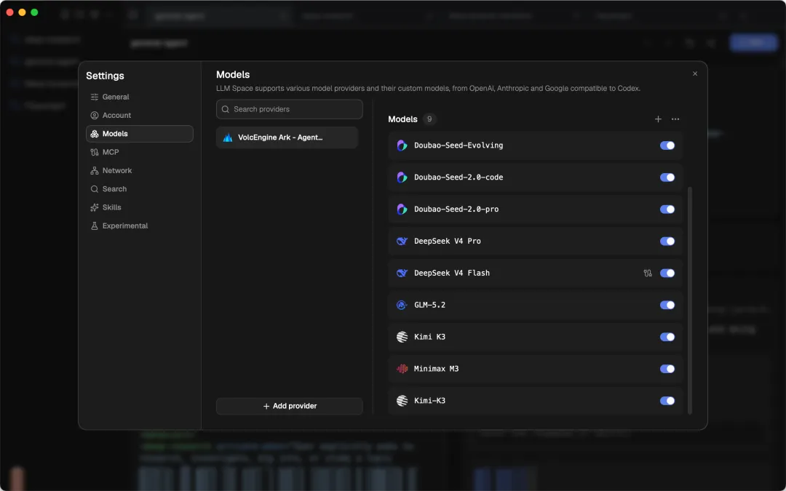Open General settings section
This screenshot has height=491, width=786.
139,97
